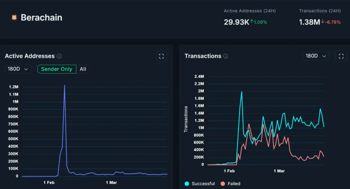The image size is (350, 189).
Task: Click the 500K axis label on addresses chart
Action: point(13,139)
